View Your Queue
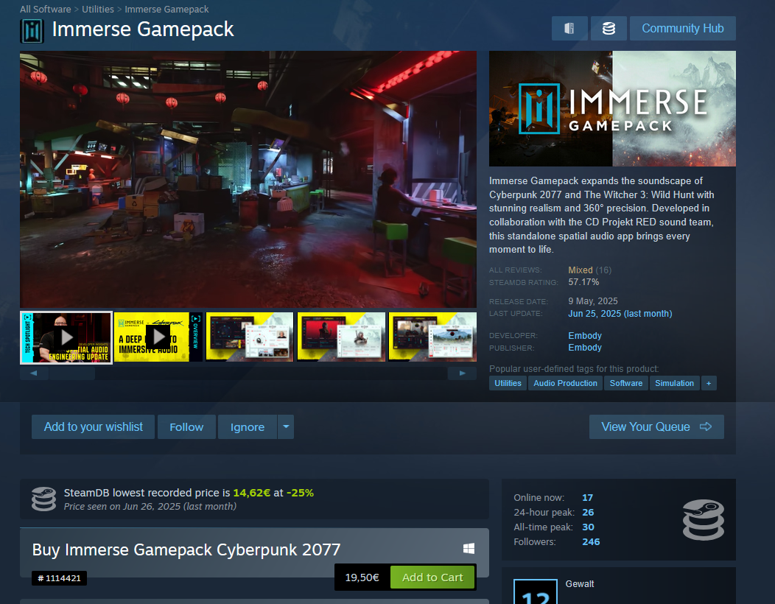The width and height of the screenshot is (775, 604). tap(656, 427)
